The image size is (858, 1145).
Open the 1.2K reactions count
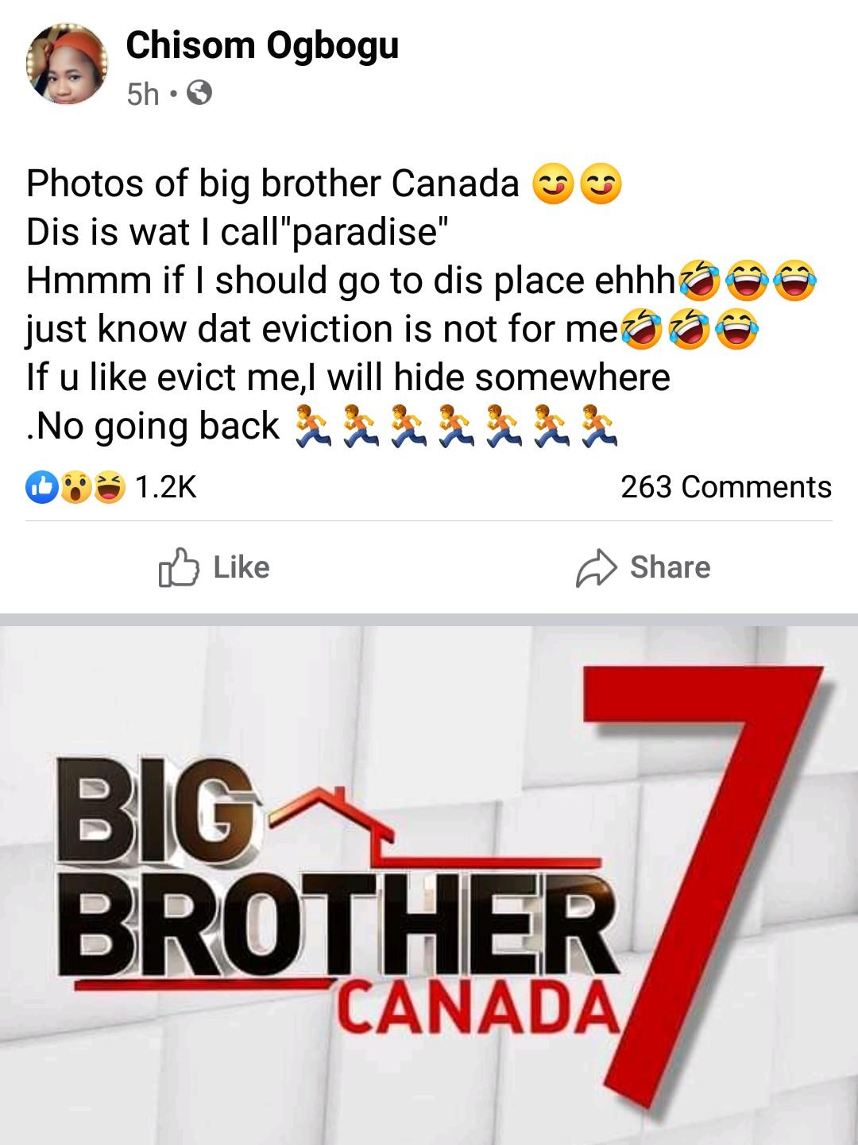coord(164,486)
